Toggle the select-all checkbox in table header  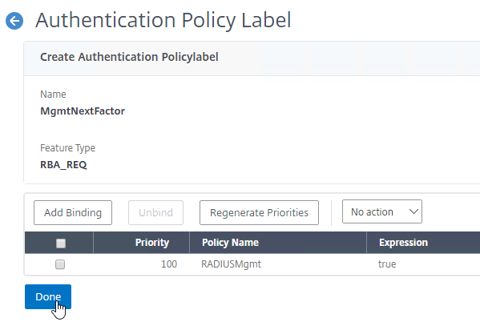(61, 243)
